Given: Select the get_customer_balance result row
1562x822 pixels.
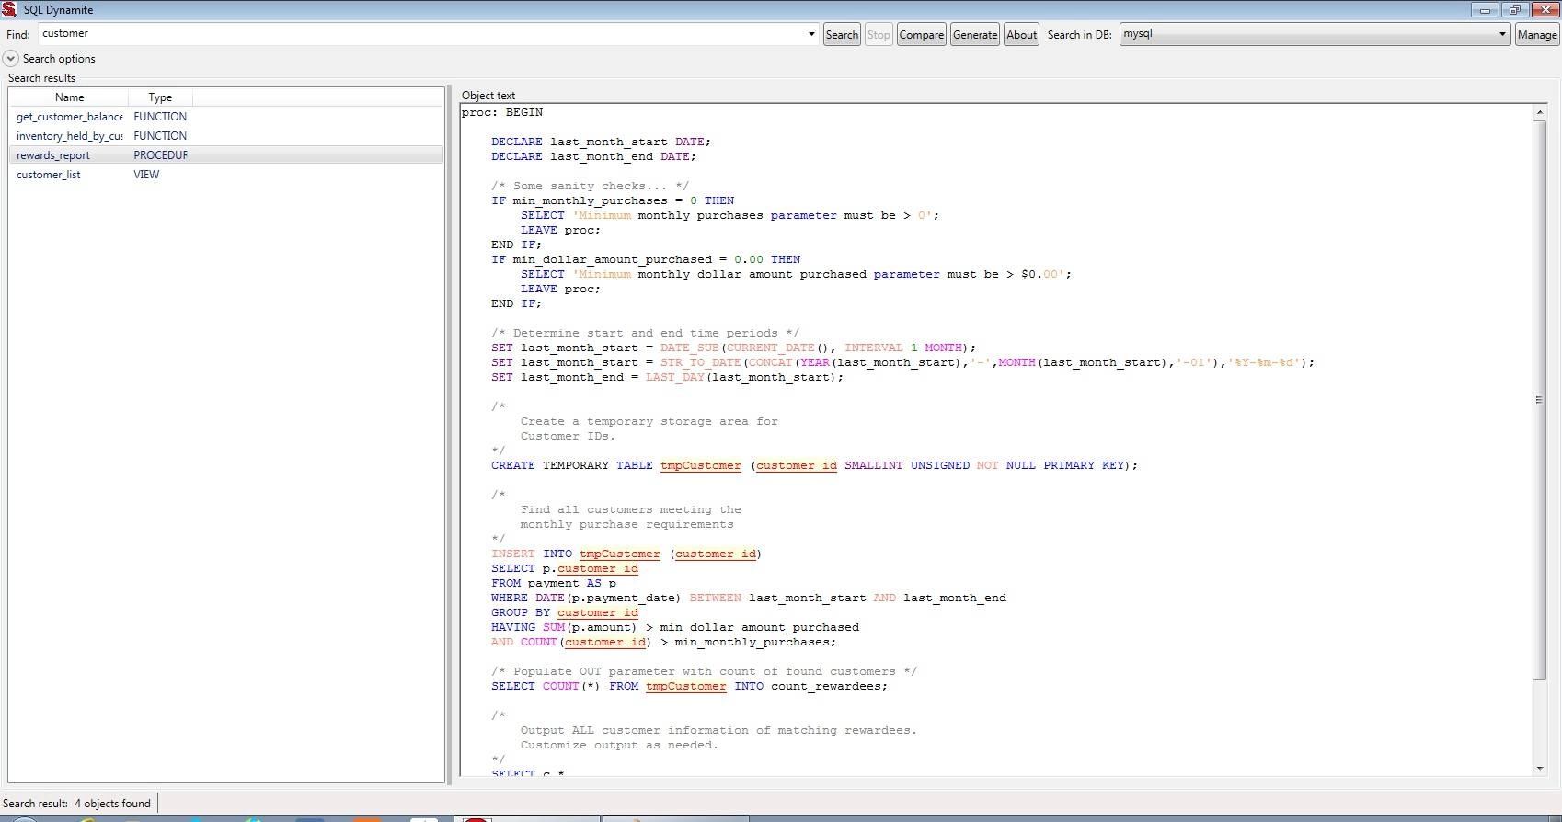Looking at the screenshot, I should point(226,117).
